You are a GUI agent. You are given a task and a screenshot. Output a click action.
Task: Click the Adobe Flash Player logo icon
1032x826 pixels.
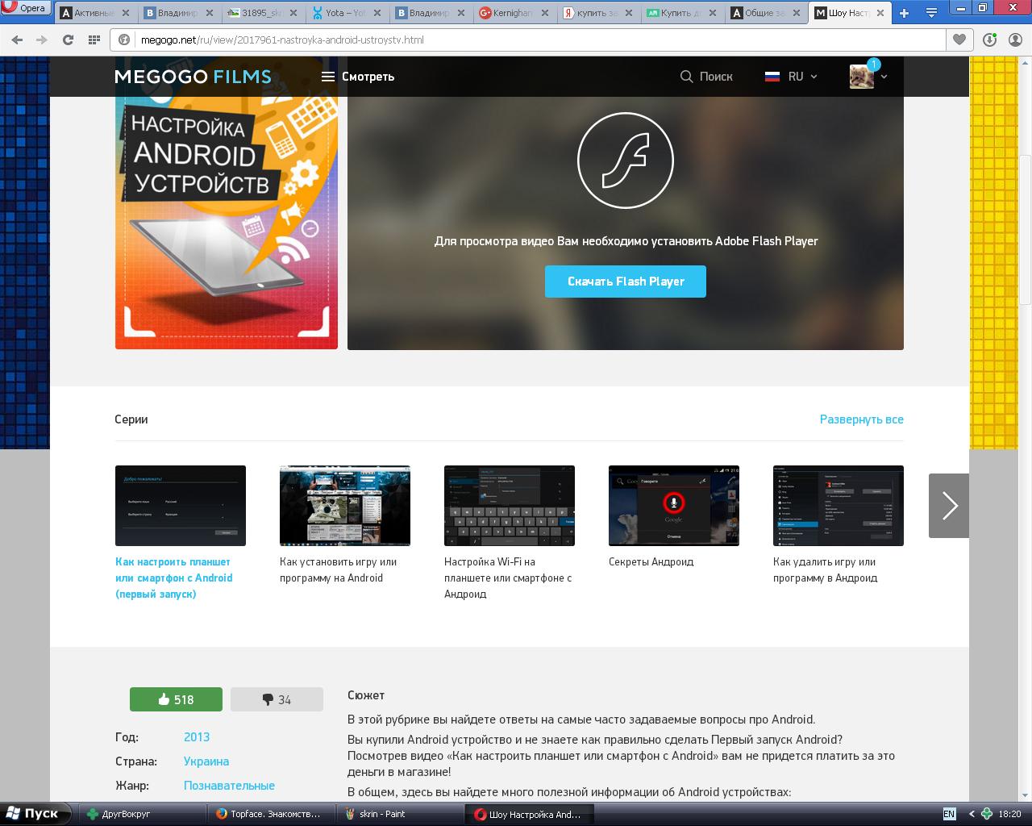click(626, 161)
